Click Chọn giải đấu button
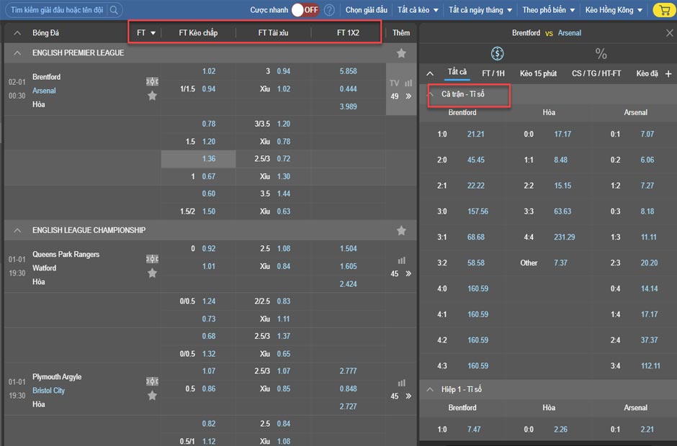677x446 pixels. (x=366, y=10)
